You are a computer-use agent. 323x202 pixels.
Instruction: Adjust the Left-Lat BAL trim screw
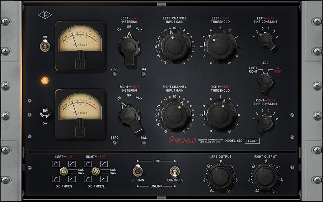click(x=144, y=74)
